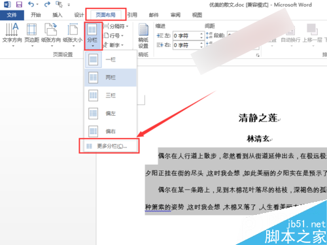The width and height of the screenshot is (327, 245).
Task: Click the paragraph starting 偶尔在人行道上散步
Action: [243, 156]
